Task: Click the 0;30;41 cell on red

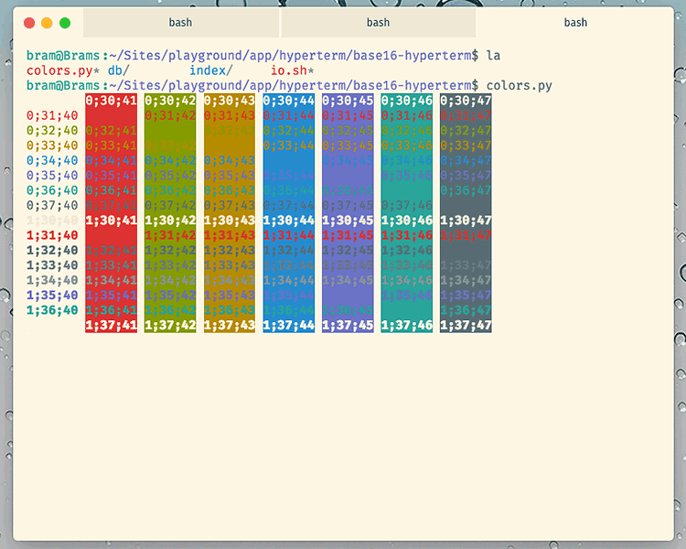Action: [111, 101]
